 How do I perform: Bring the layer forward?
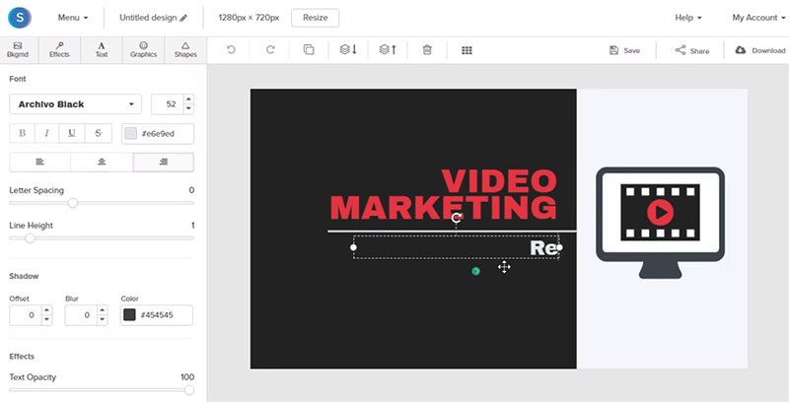[x=388, y=50]
